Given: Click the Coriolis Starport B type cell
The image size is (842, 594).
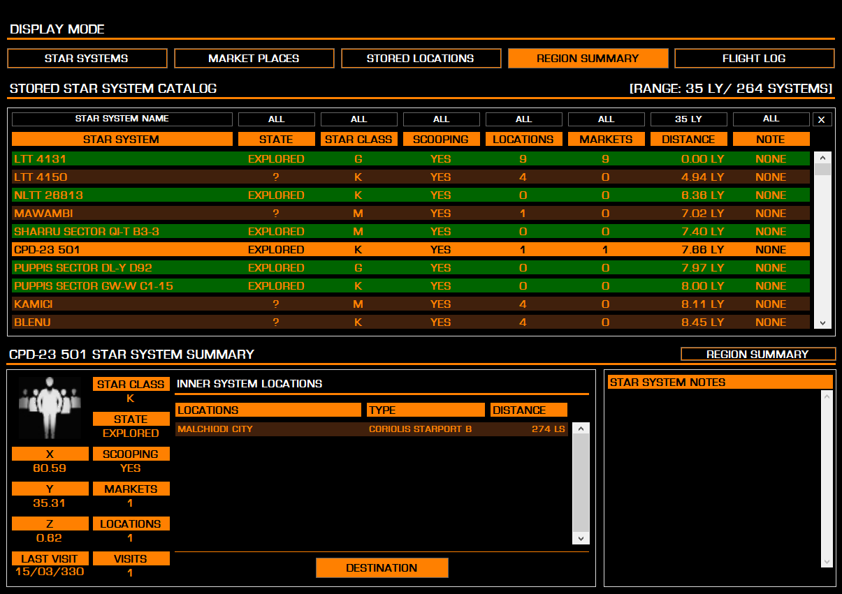Looking at the screenshot, I should (421, 429).
